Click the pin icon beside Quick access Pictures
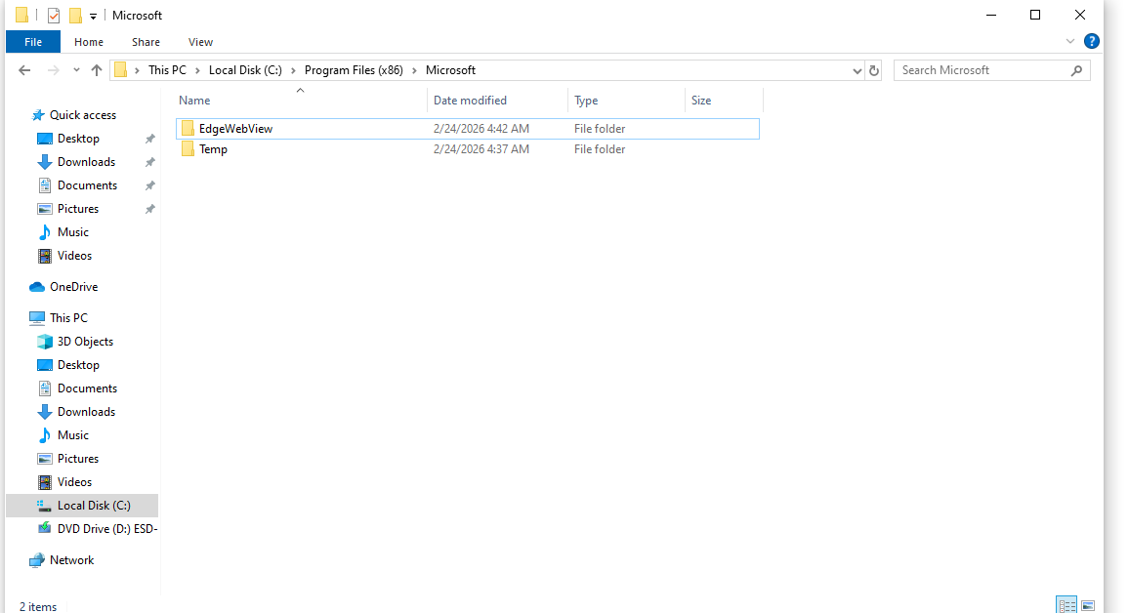 coord(149,209)
